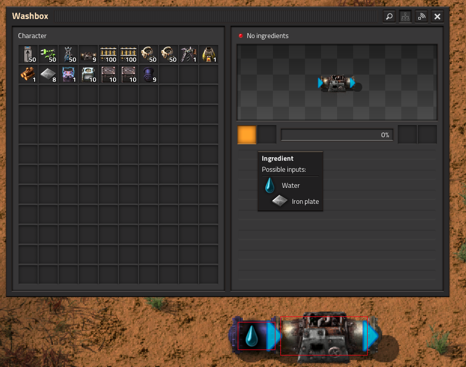Click the highlighted orange ingredient slot
Image resolution: width=466 pixels, height=367 pixels.
247,135
